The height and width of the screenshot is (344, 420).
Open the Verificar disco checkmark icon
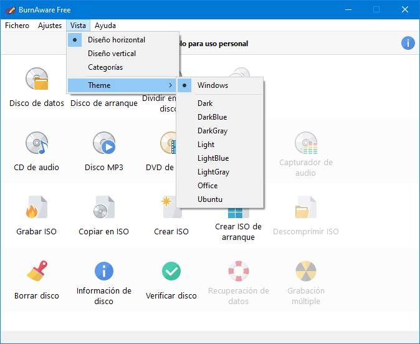tap(171, 271)
